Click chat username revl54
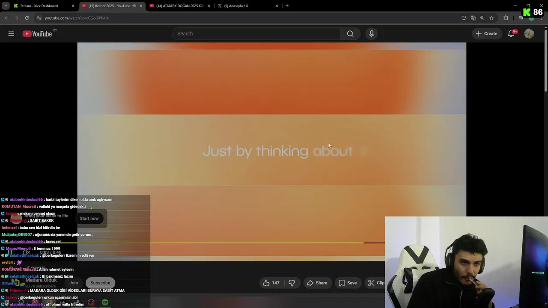The image size is (548, 308). (7, 263)
